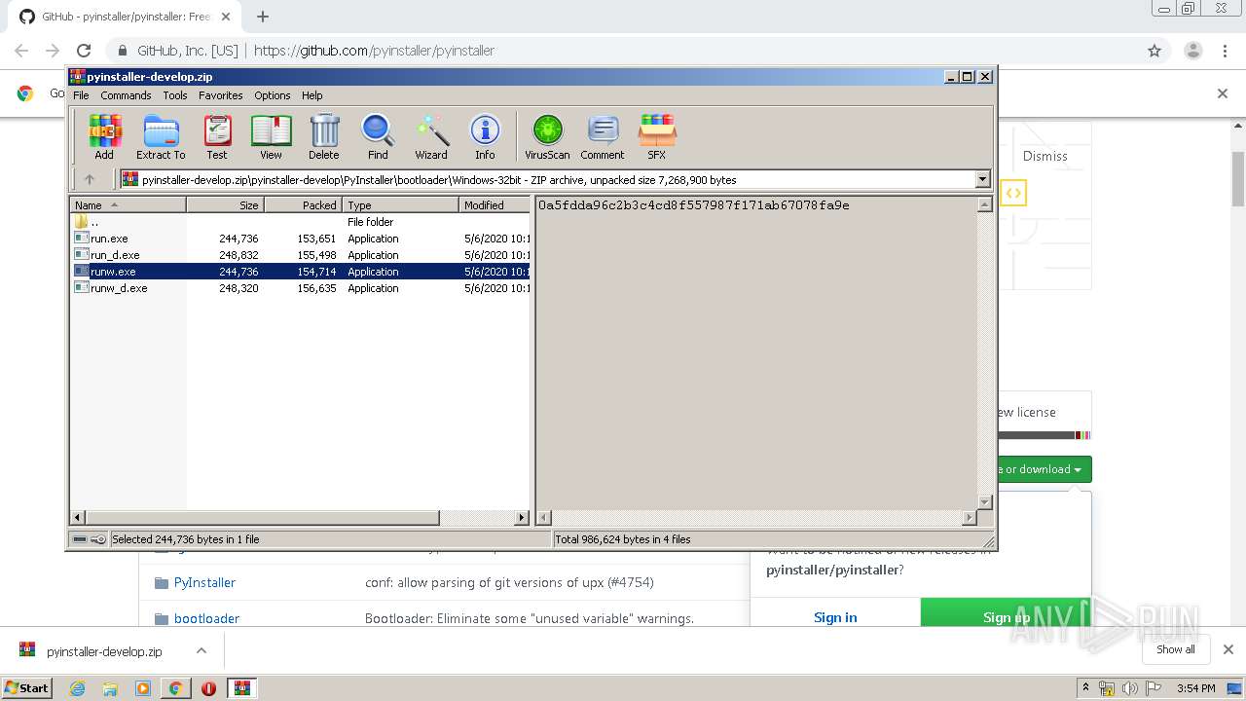Click the disk/key status bar icon
Image resolution: width=1246 pixels, height=701 pixels.
click(89, 539)
